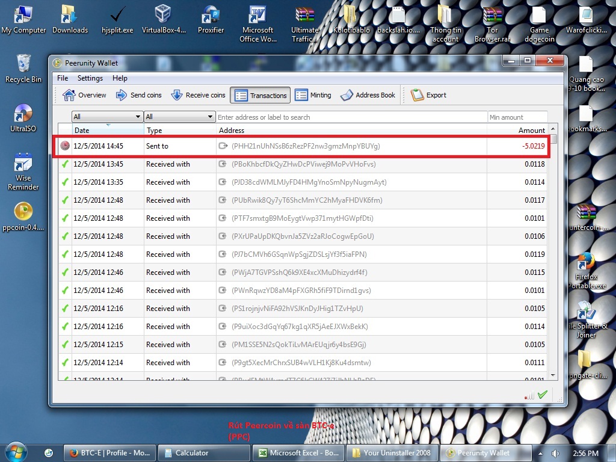Click the confirmed checkmark on 13:35 row
The width and height of the screenshot is (616, 462).
pyautogui.click(x=65, y=182)
